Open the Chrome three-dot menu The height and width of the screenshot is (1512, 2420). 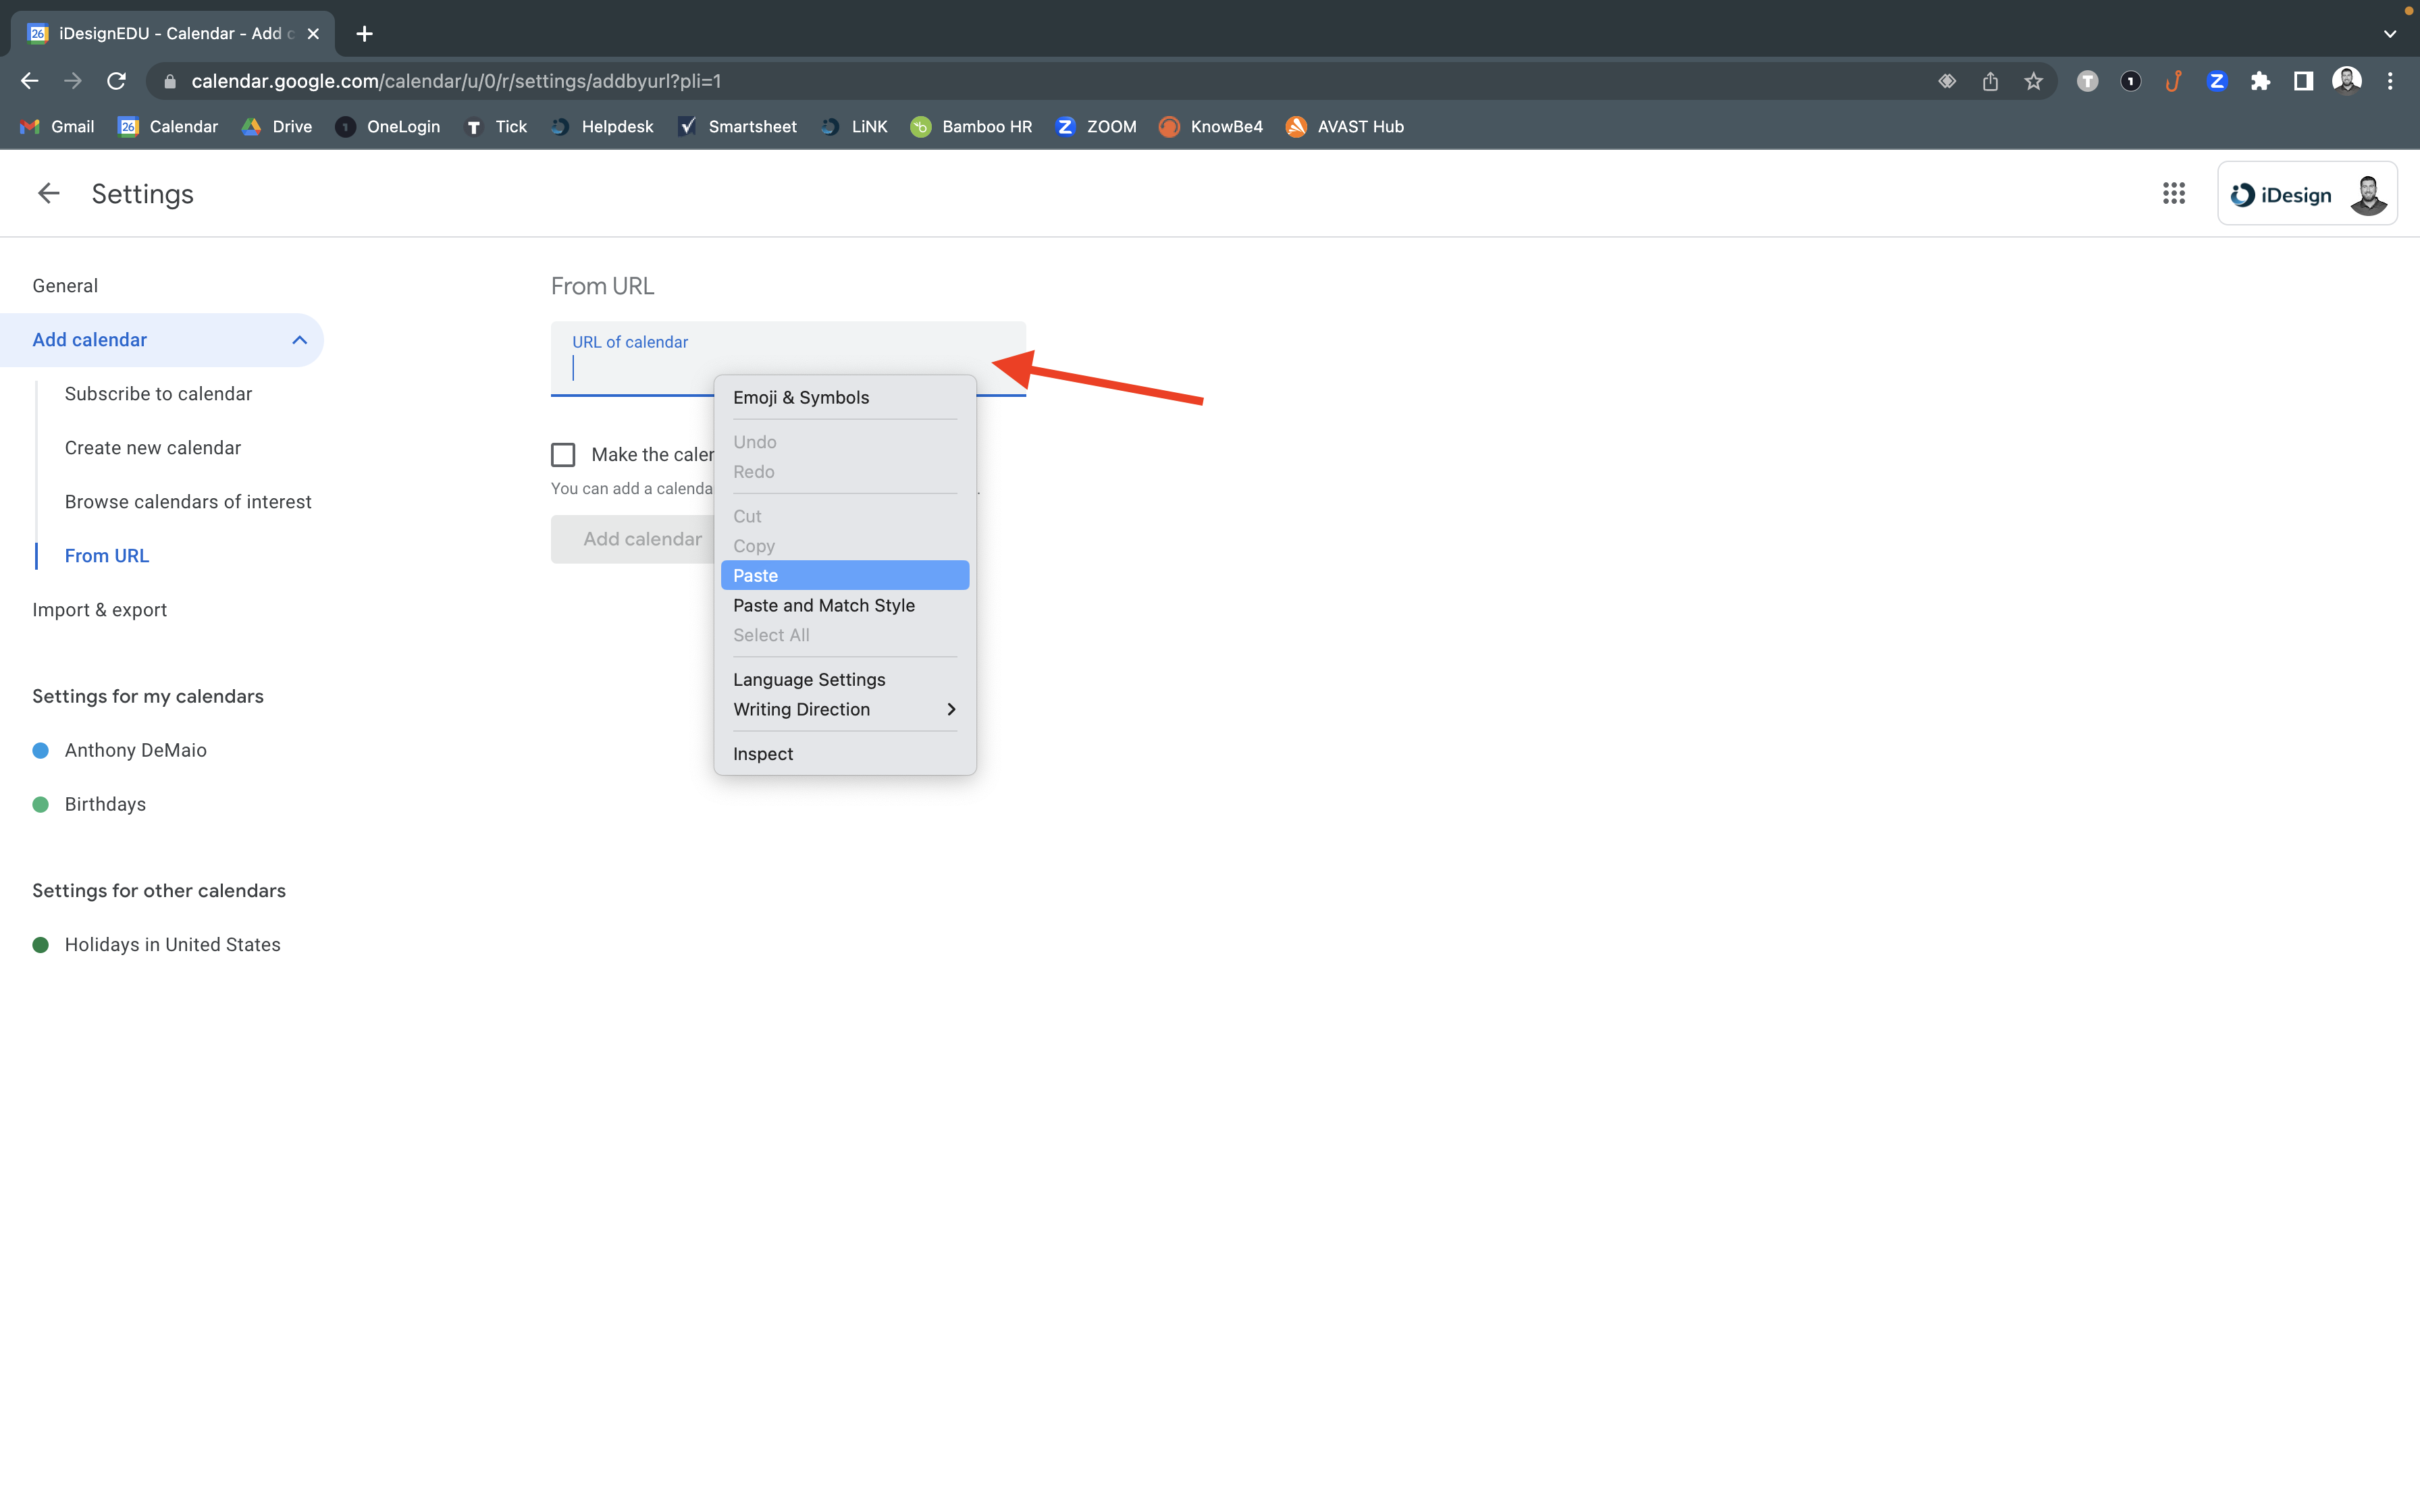click(x=2390, y=82)
